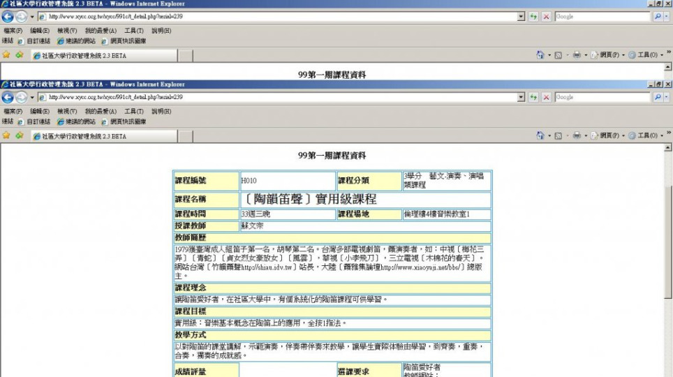
Task: Click the Back button in the lower browser window
Action: click(8, 97)
